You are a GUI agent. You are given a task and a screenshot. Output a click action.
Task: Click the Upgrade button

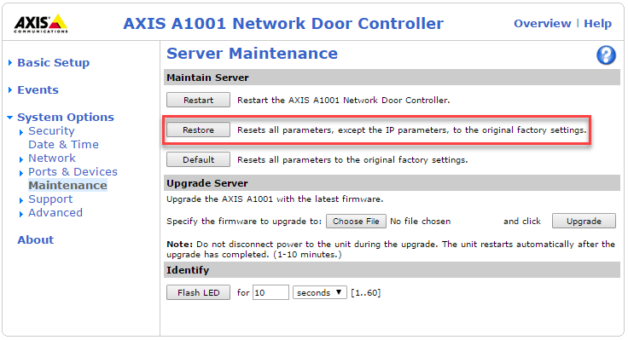pos(584,222)
